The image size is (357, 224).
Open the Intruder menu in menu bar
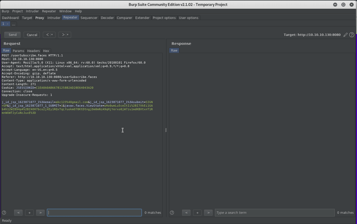(x=32, y=11)
